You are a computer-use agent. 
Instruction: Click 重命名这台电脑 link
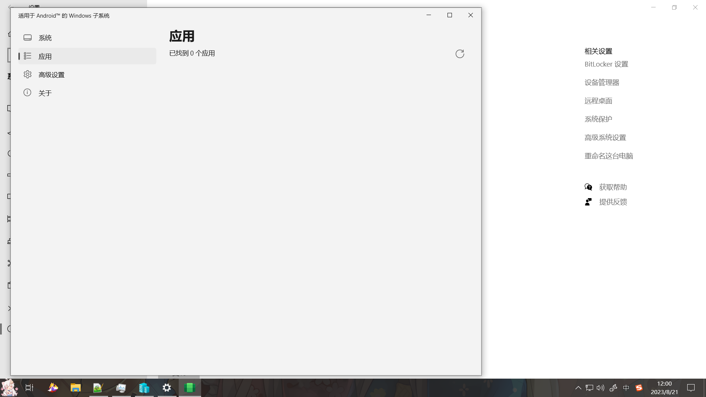(609, 156)
